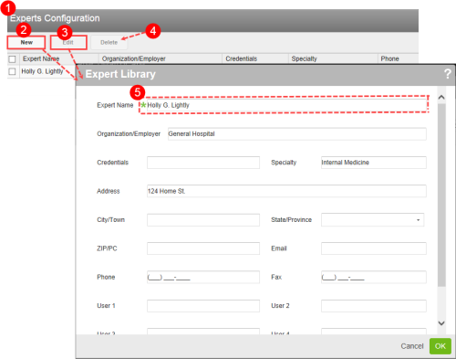Click the scrollbar down arrow in Expert Library
The height and width of the screenshot is (359, 456).
click(441, 323)
